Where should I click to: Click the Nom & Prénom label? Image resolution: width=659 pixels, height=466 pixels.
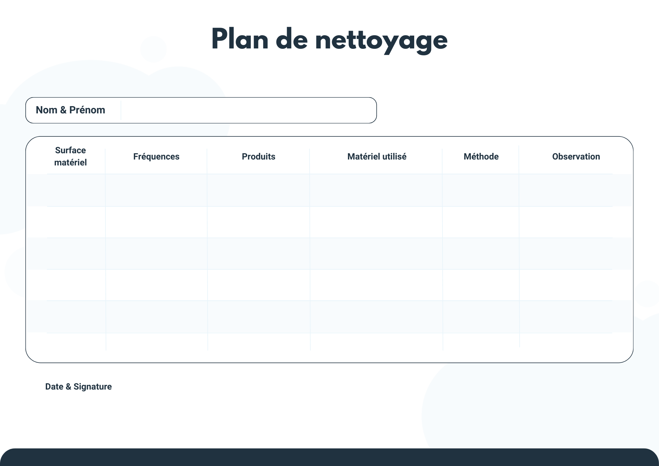[x=71, y=110]
